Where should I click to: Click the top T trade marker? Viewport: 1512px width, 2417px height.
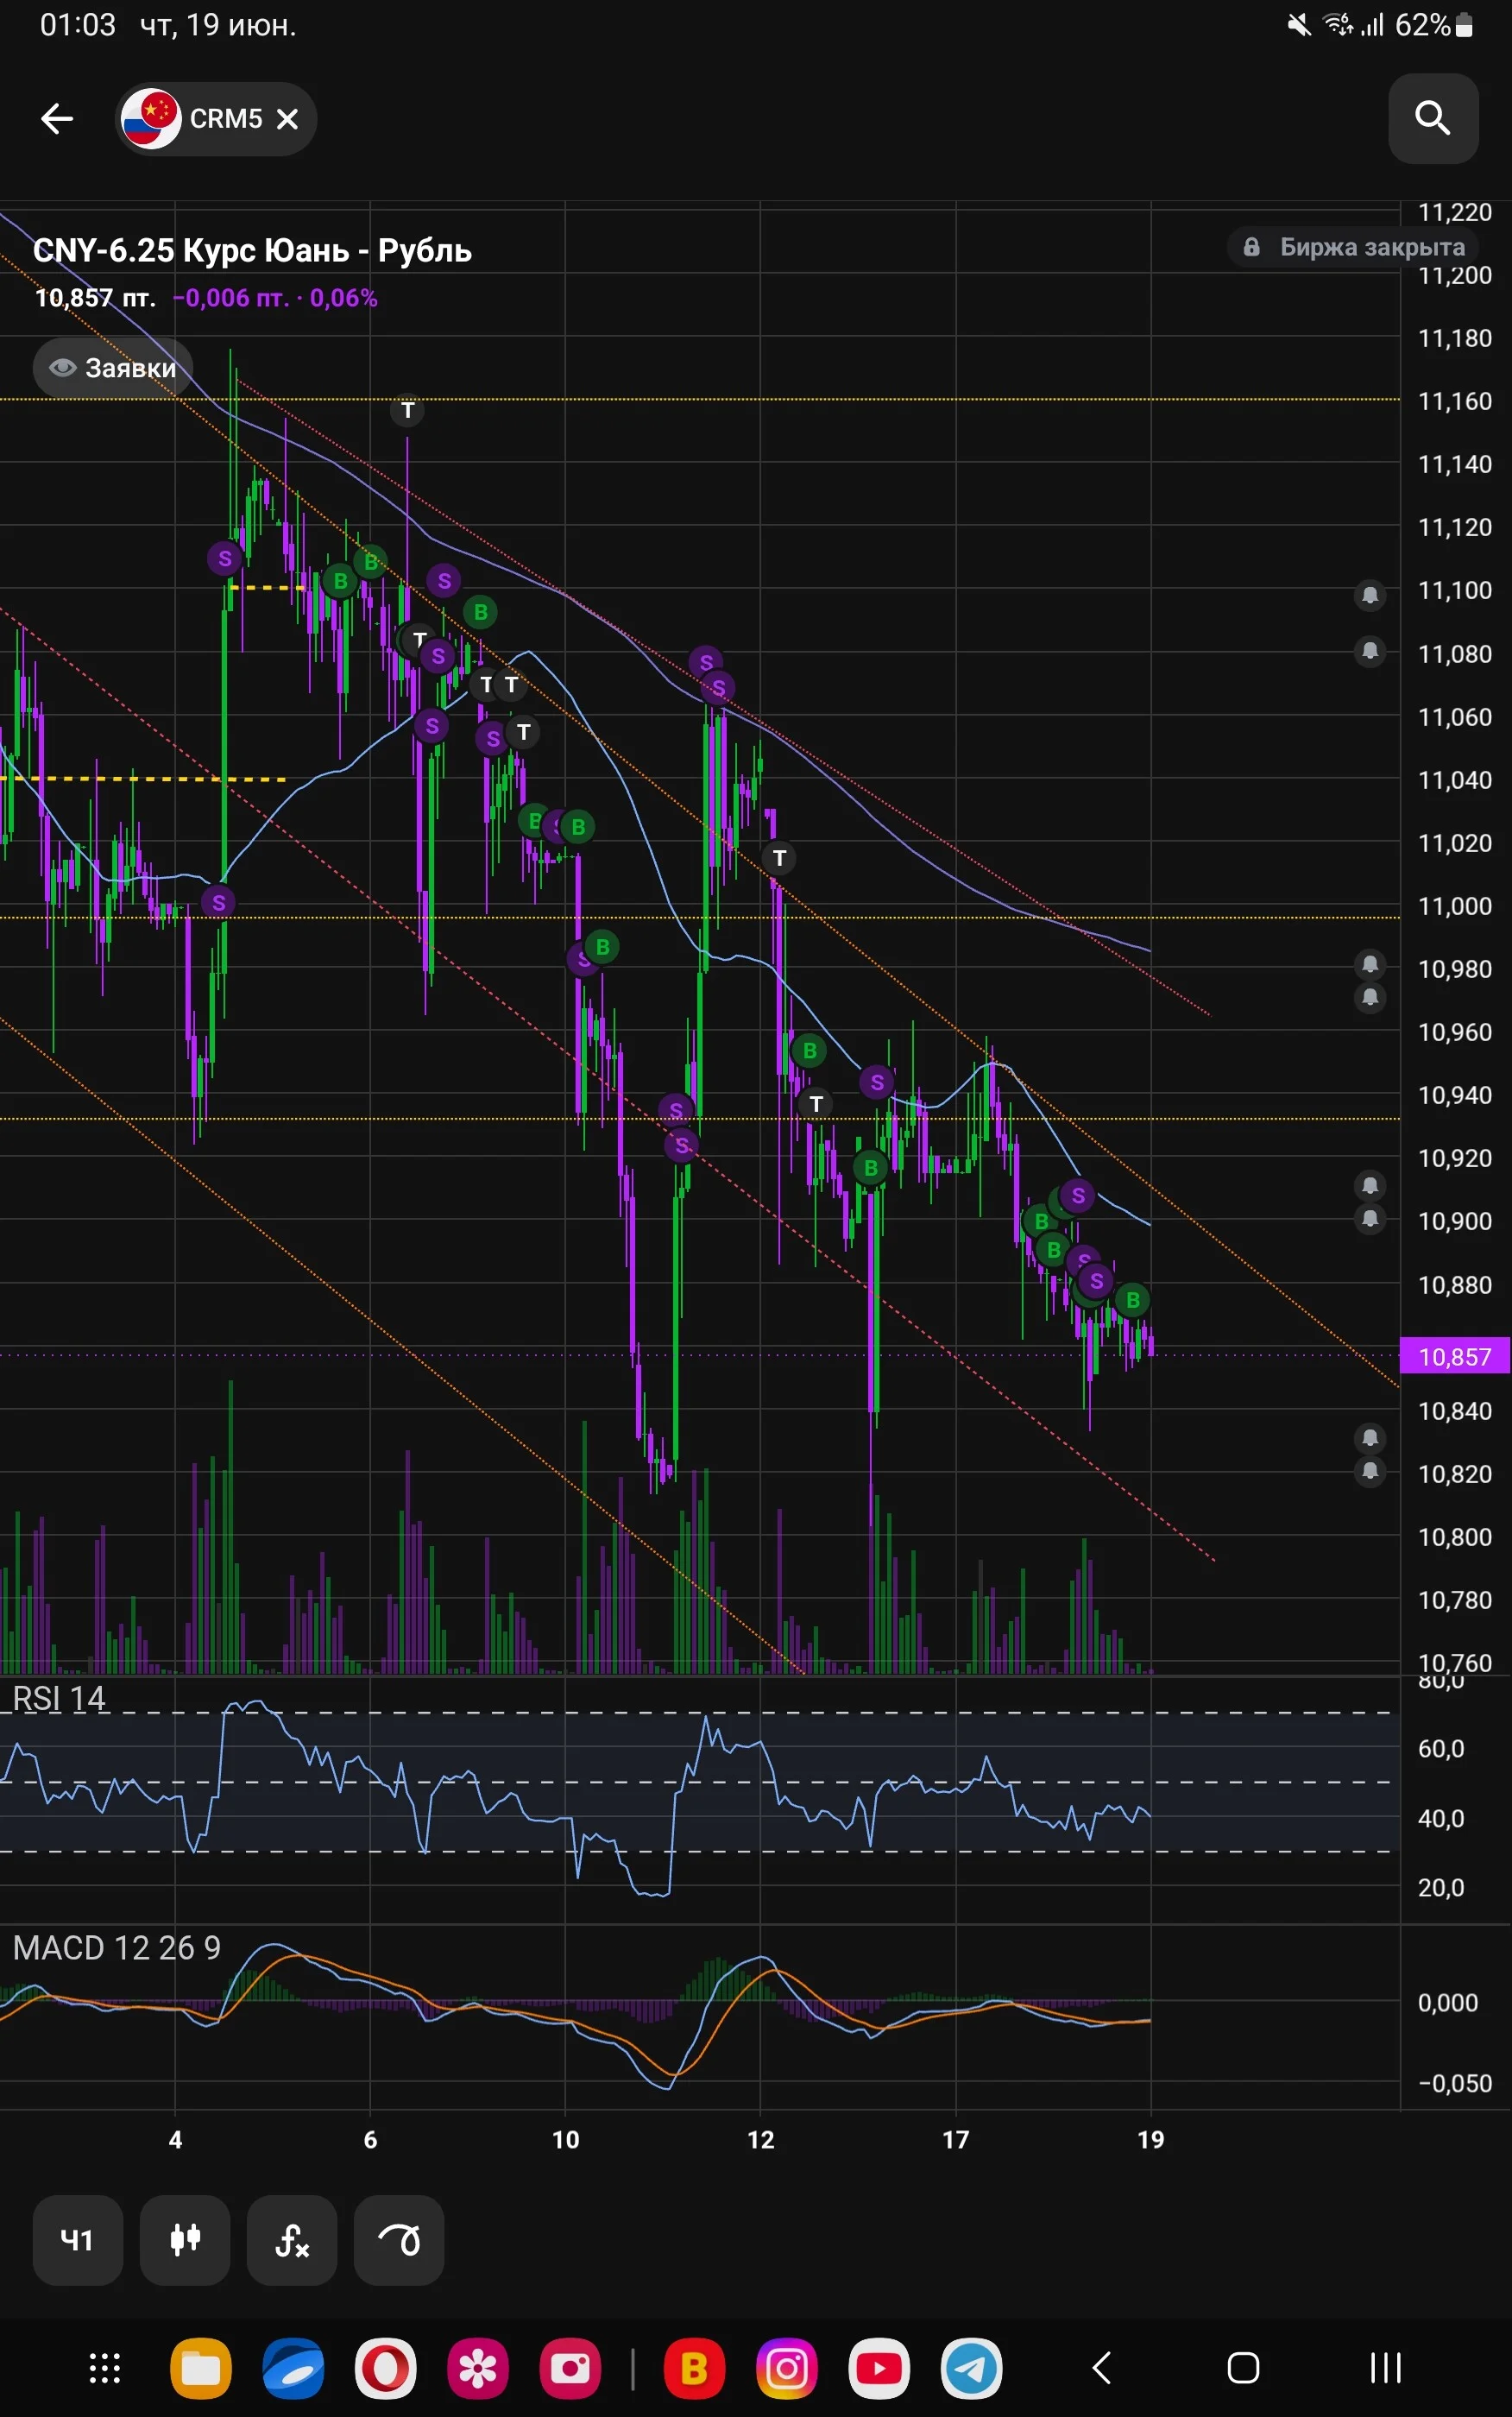click(x=407, y=410)
